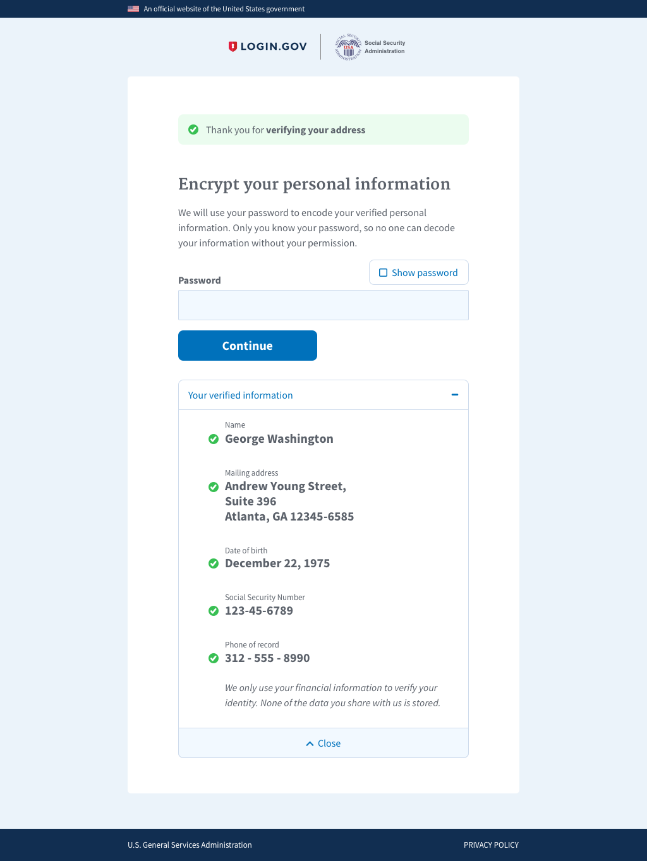
Task: Click the checkmark beside phone of record
Action: click(214, 658)
